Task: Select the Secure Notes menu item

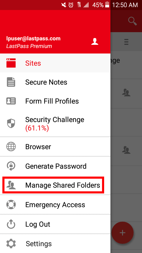Action: (55, 82)
